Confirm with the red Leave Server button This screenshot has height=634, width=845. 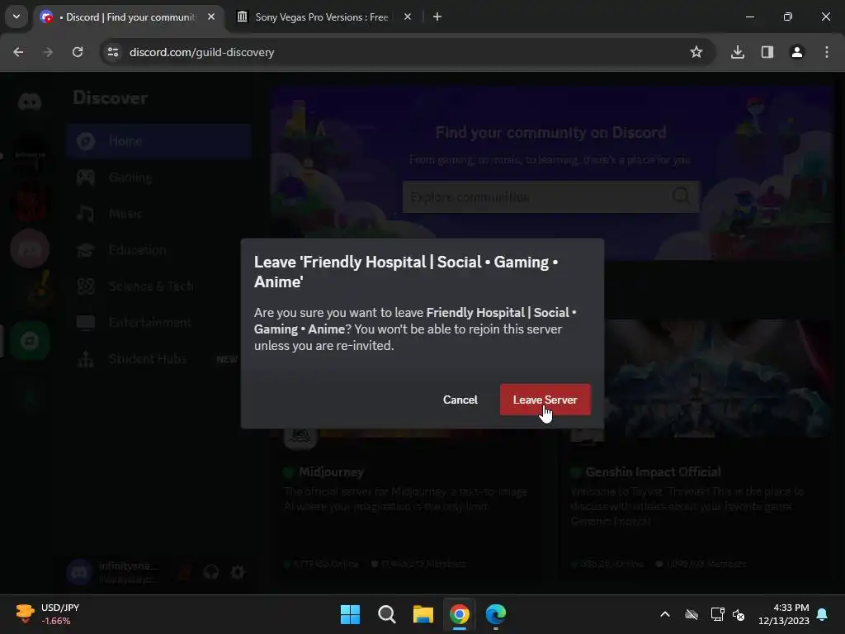[x=545, y=400]
